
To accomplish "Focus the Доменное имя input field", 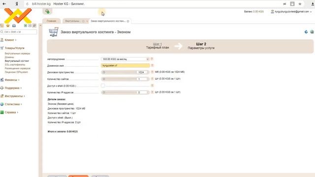I will [125, 65].
